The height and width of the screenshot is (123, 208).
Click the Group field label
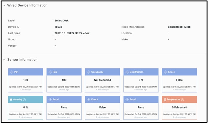point(12,40)
